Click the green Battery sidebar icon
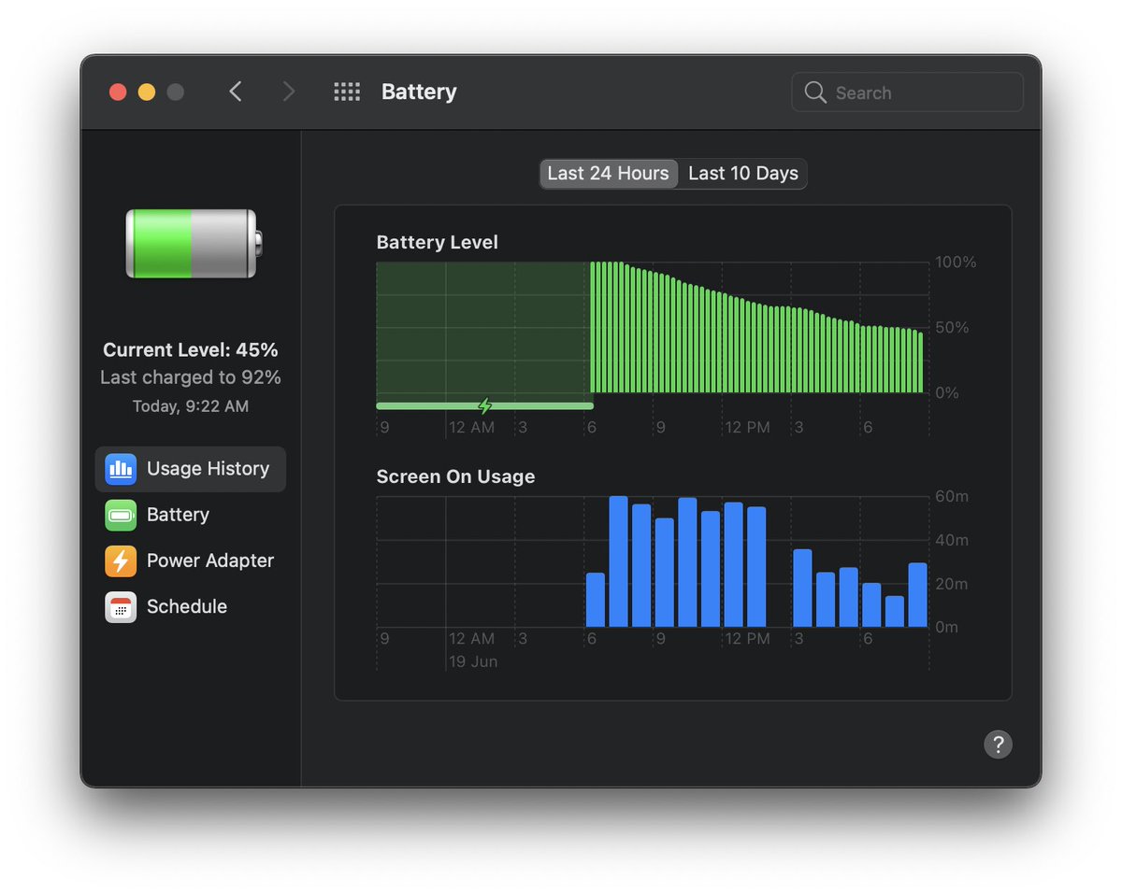The height and width of the screenshot is (894, 1122). pyautogui.click(x=121, y=515)
